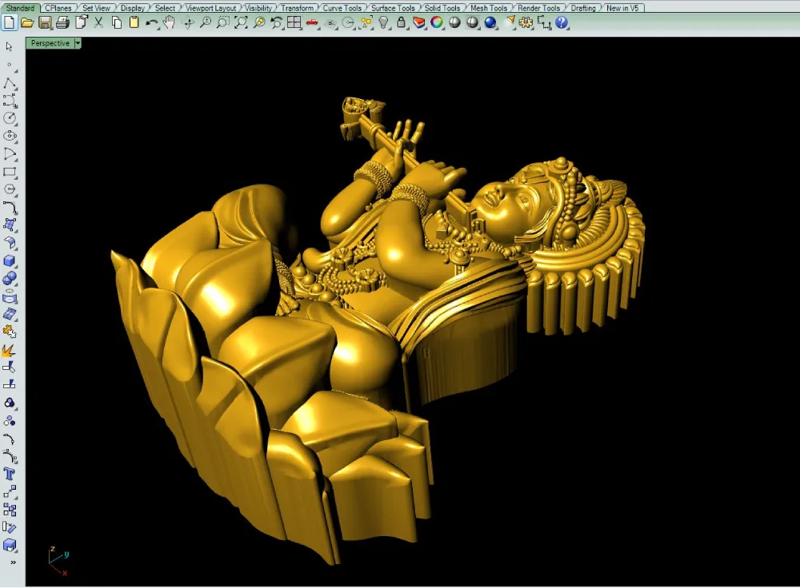Click the Hide Objects light bulb icon

384,22
